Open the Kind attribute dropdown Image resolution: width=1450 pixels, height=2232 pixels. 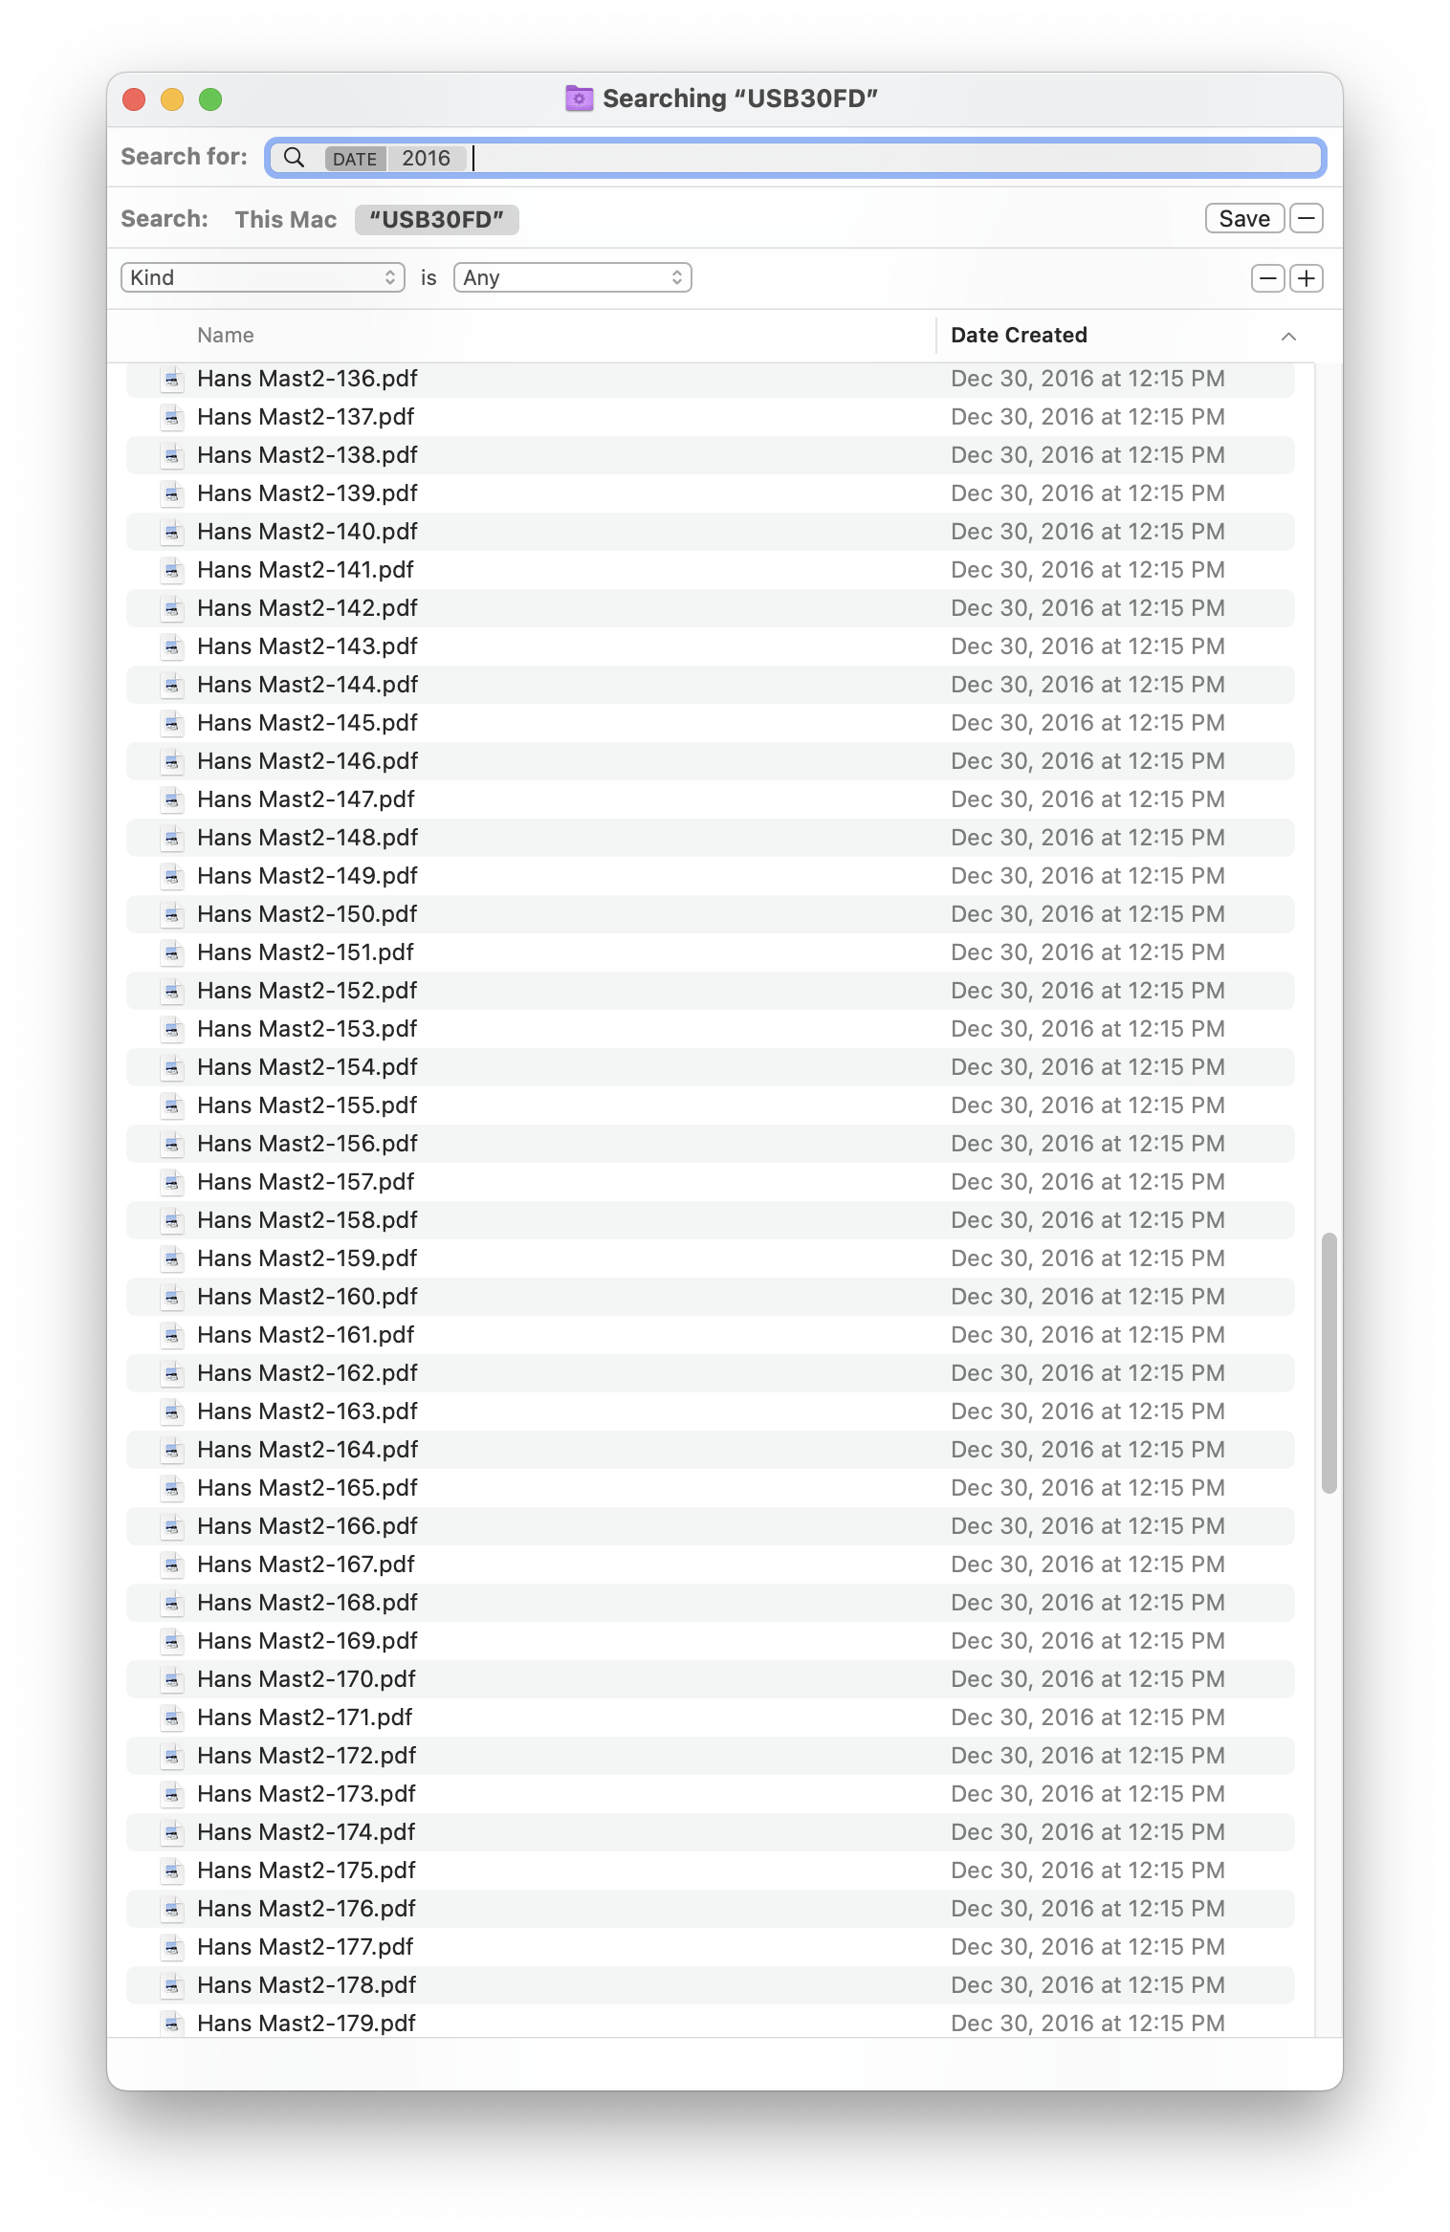(x=263, y=277)
